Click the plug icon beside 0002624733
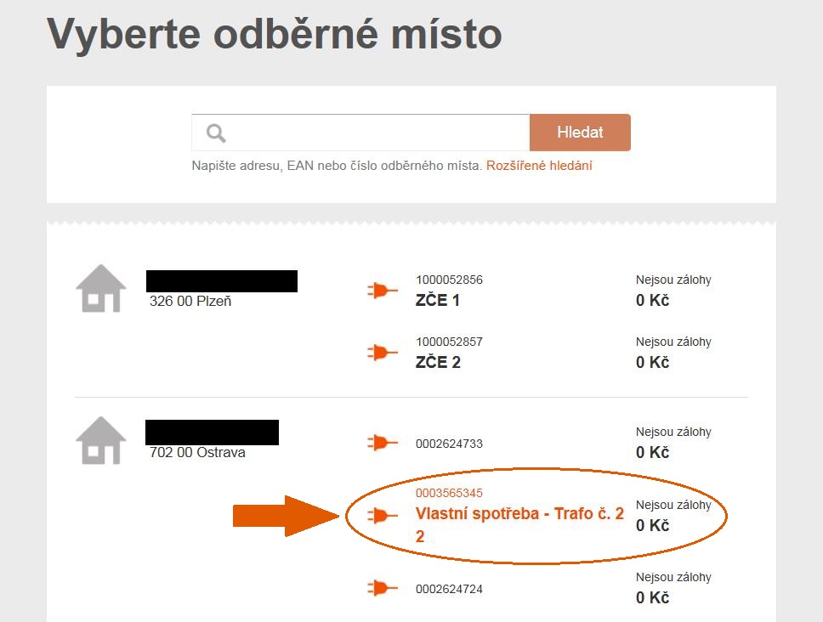 [x=382, y=443]
